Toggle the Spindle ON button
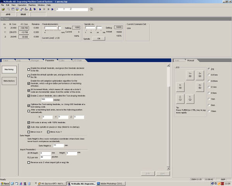The height and width of the screenshot is (186, 232). pyautogui.click(x=99, y=39)
